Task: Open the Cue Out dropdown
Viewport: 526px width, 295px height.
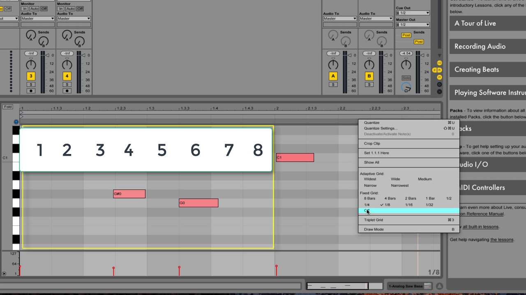Action: pyautogui.click(x=413, y=13)
